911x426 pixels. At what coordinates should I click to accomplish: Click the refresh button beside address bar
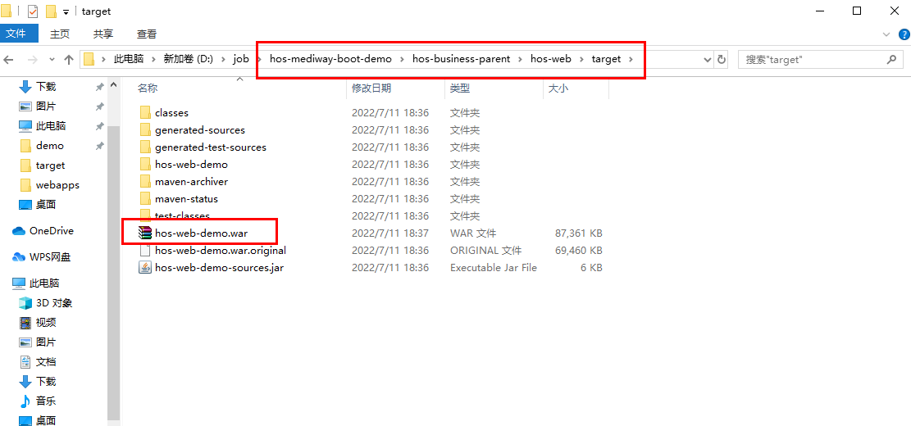coord(722,60)
